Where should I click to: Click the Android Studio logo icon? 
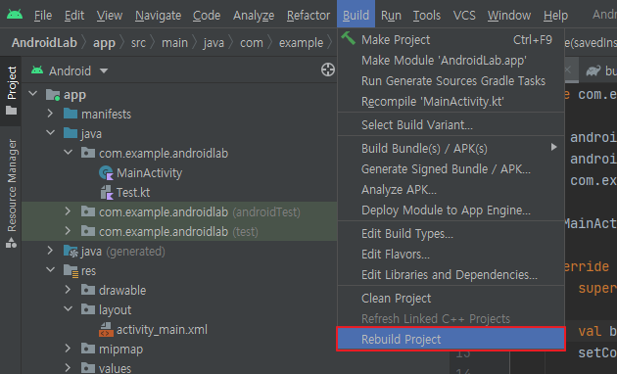pos(15,15)
